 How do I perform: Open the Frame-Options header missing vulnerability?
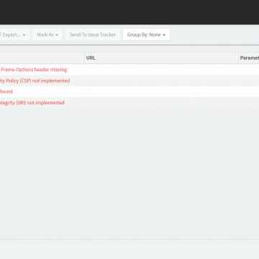[x=33, y=70]
